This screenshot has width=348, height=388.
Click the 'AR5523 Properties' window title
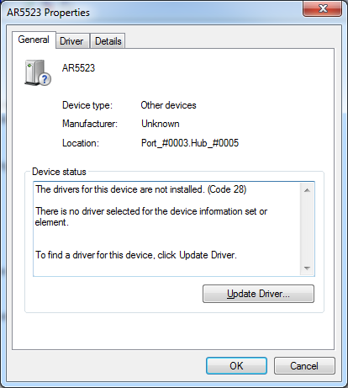pos(48,13)
